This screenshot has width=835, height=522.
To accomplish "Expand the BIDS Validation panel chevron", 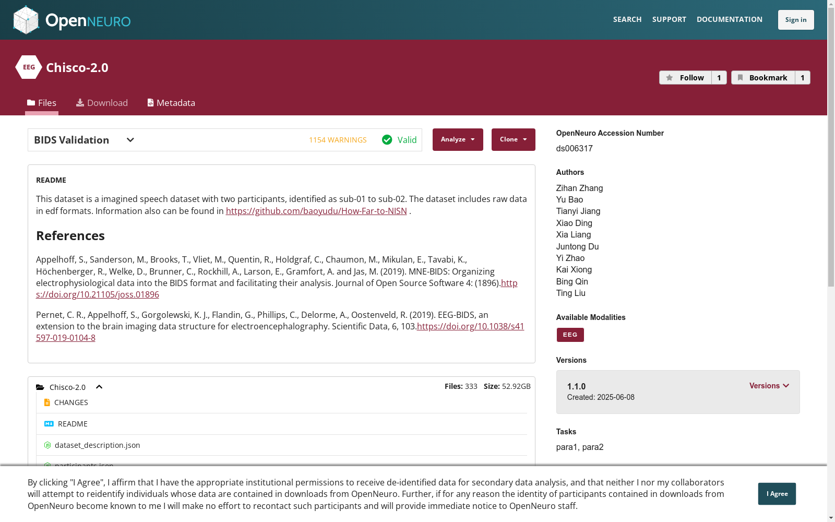I will point(130,140).
